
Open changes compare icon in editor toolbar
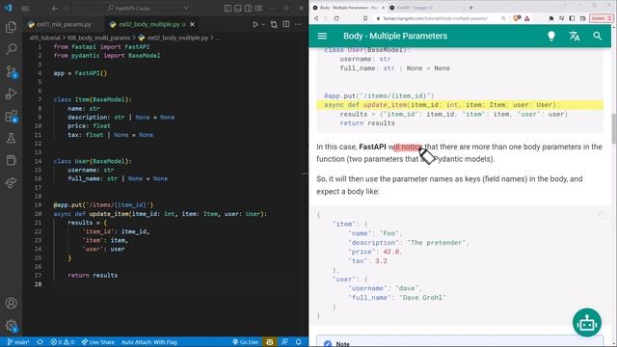coord(274,24)
